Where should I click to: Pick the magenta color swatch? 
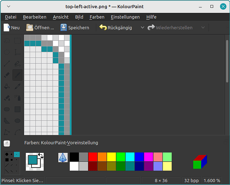[149, 157]
